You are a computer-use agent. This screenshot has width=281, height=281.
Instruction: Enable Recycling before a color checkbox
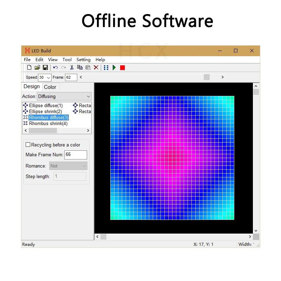click(28, 145)
